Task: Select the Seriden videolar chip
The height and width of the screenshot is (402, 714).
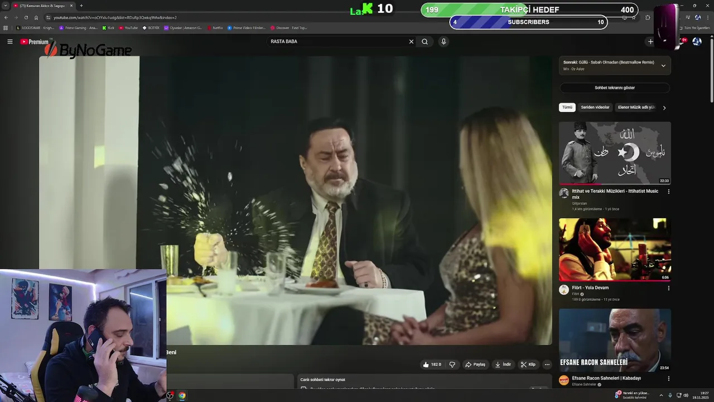Action: pyautogui.click(x=595, y=107)
